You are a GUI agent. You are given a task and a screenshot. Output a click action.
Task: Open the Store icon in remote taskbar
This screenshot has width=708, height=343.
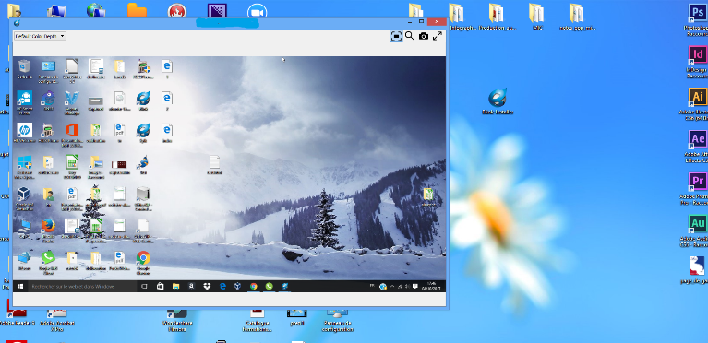coord(160,286)
